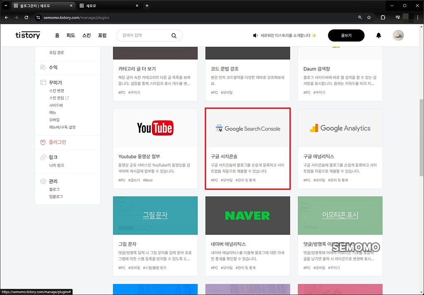This screenshot has width=424, height=295.
Task: Open 사이드바 settings in sidebar
Action: pyautogui.click(x=56, y=106)
